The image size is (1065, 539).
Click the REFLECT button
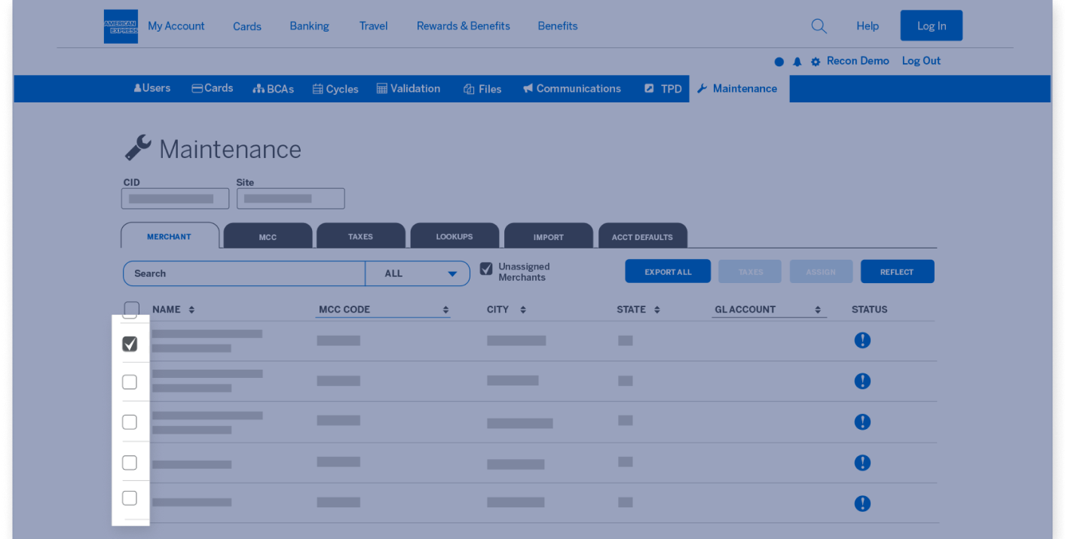[x=897, y=271]
